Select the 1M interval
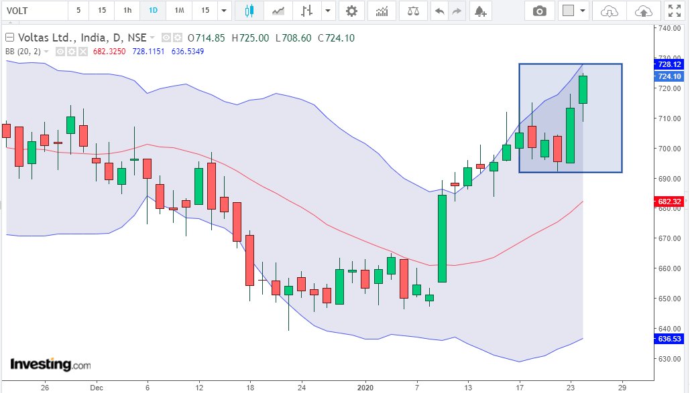This screenshot has width=690, height=393. 179,10
